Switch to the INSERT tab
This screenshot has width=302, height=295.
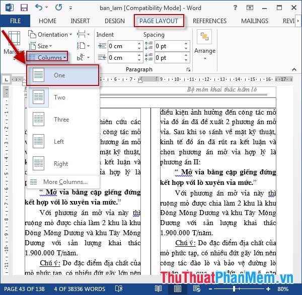[80, 21]
